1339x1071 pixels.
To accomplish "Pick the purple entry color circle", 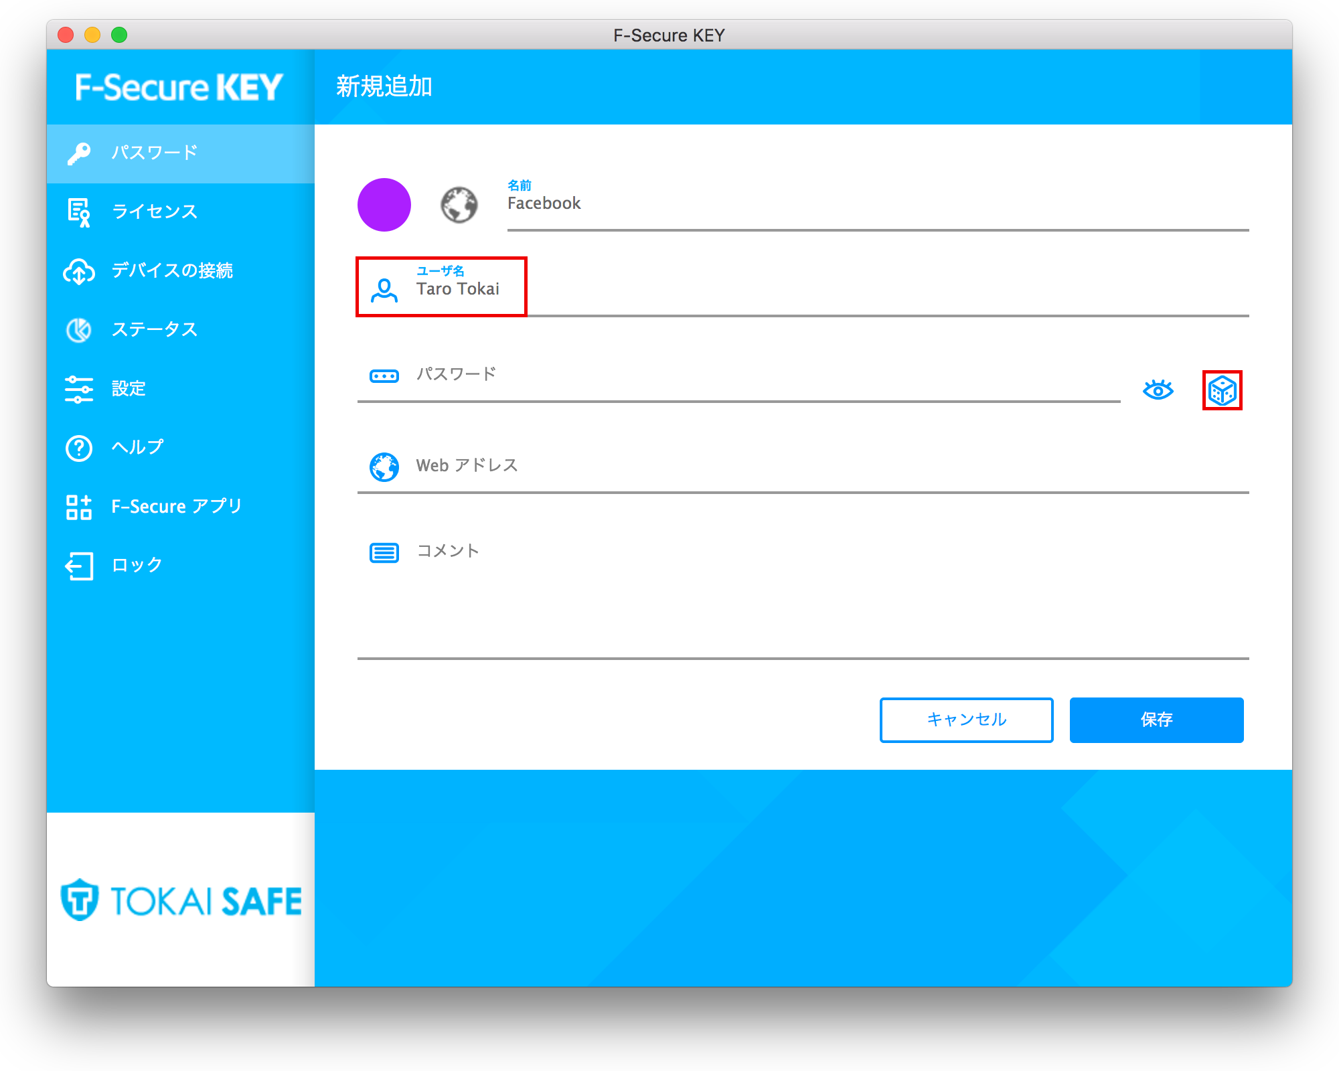I will click(x=384, y=205).
